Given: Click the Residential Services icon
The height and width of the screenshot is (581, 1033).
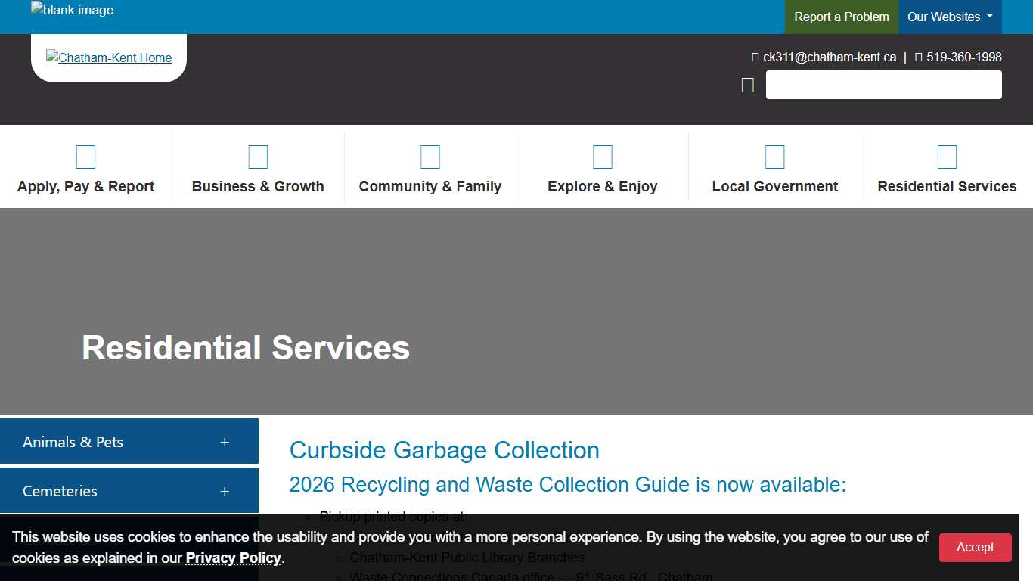Looking at the screenshot, I should [947, 157].
